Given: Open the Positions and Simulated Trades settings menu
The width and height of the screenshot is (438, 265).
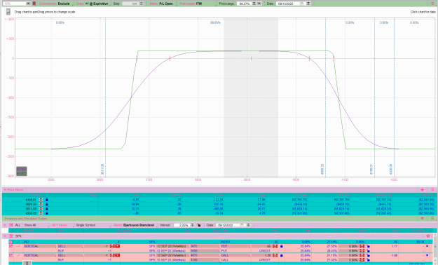Looking at the screenshot, I should tap(432, 219).
